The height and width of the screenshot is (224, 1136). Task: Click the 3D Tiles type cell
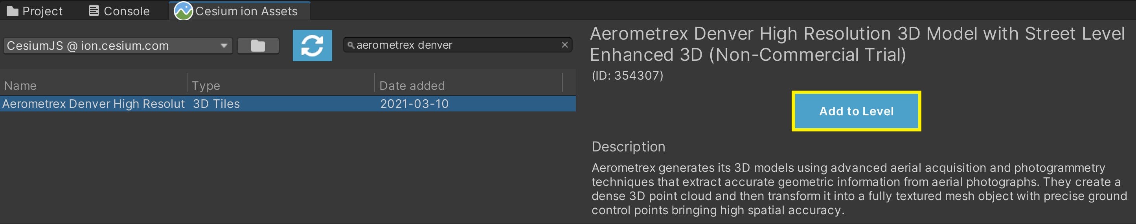point(216,104)
